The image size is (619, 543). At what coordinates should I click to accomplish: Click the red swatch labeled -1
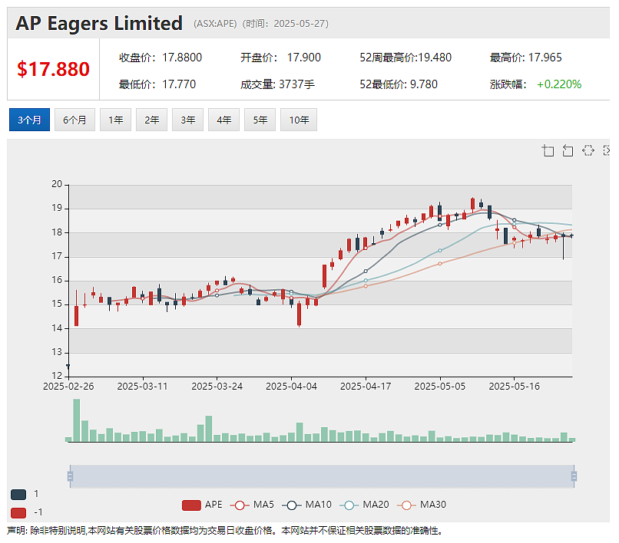pyautogui.click(x=18, y=512)
